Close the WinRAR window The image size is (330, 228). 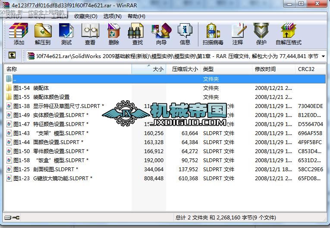pyautogui.click(x=317, y=4)
